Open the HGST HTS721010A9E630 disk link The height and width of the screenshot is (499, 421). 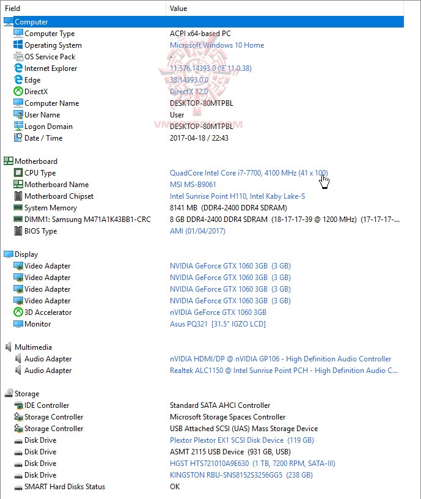click(252, 464)
